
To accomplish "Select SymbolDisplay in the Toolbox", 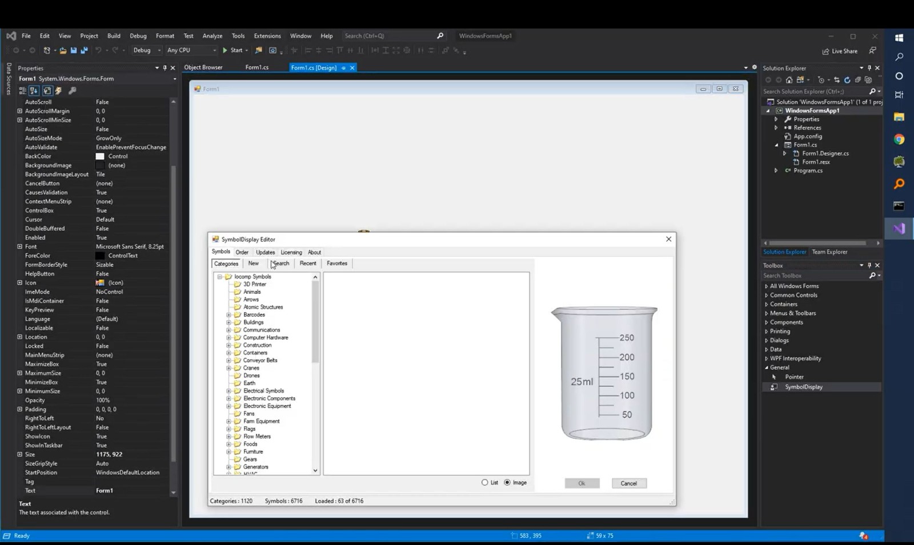I will point(804,387).
